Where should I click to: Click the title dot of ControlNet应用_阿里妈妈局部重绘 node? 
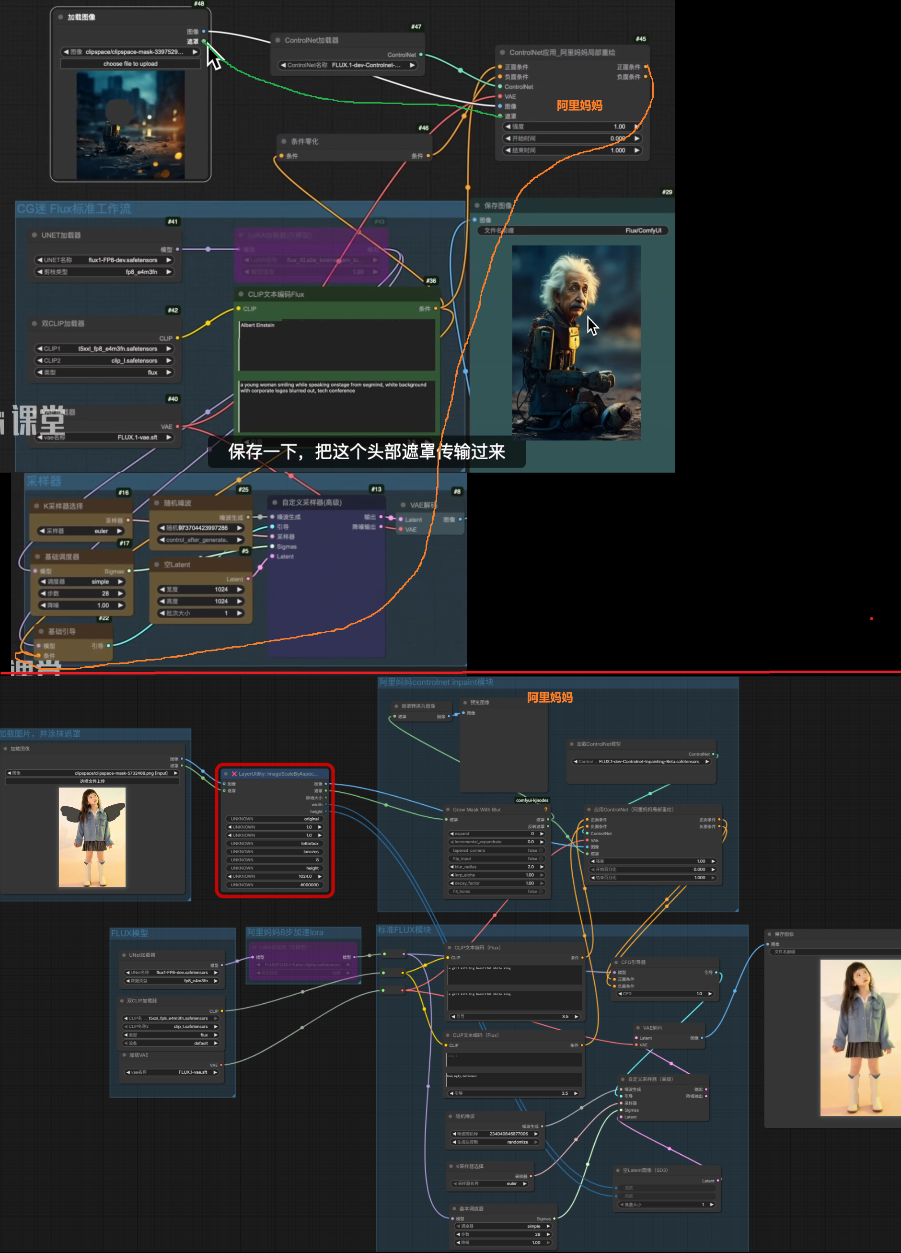(502, 52)
